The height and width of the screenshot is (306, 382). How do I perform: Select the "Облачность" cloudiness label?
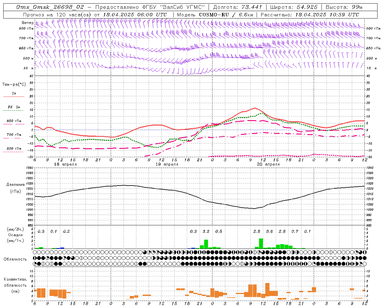15,259
